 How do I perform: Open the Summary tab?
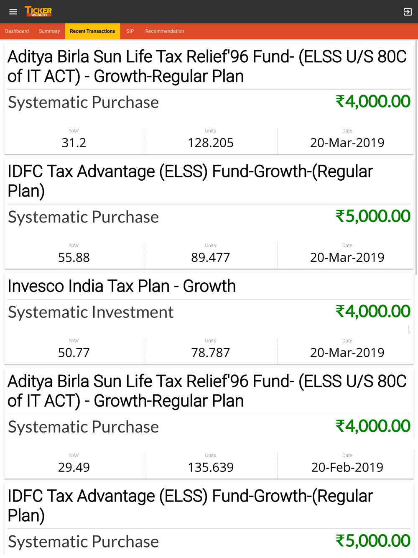point(49,31)
